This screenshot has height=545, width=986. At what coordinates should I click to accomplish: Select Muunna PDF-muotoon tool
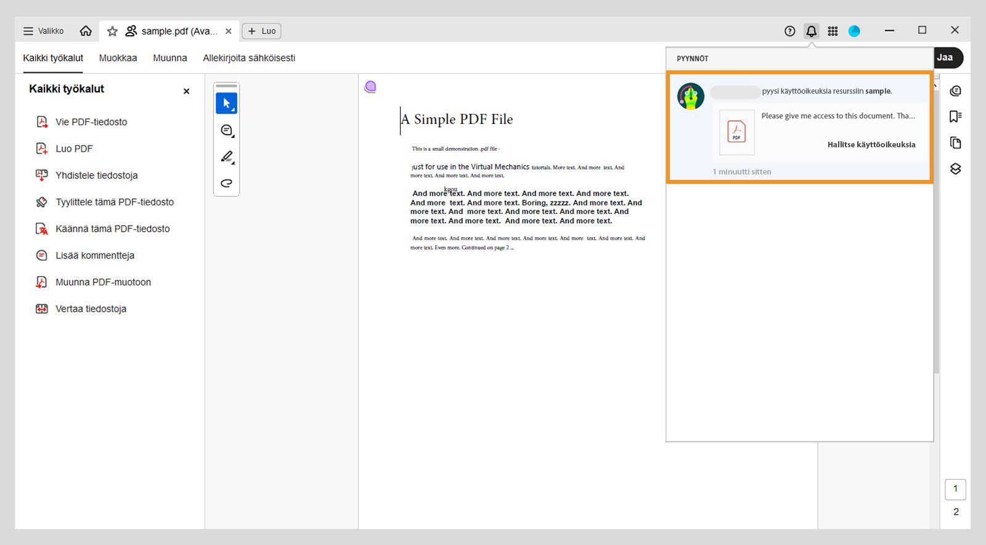click(94, 282)
